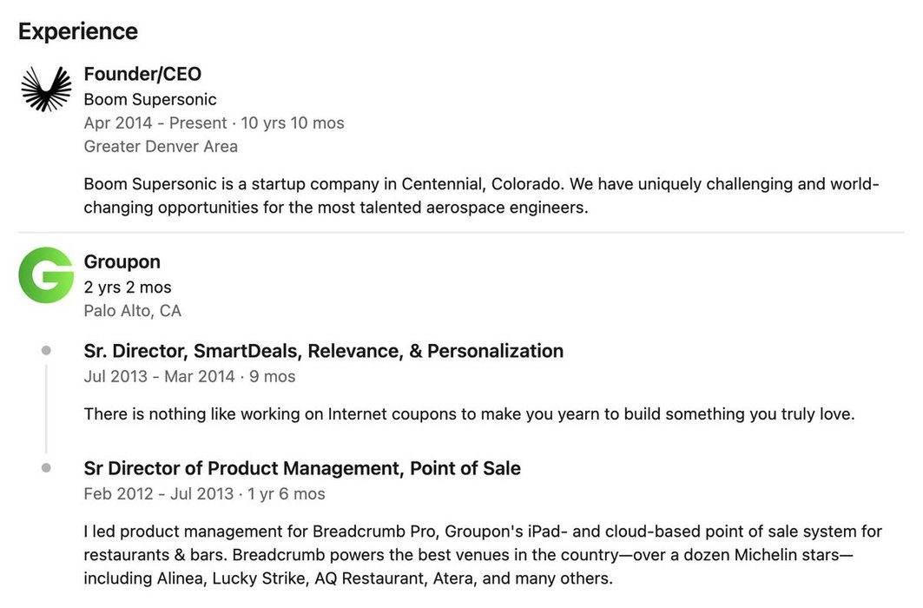Image resolution: width=923 pixels, height=608 pixels.
Task: Open the Founder/CEO position title
Action: tap(142, 75)
